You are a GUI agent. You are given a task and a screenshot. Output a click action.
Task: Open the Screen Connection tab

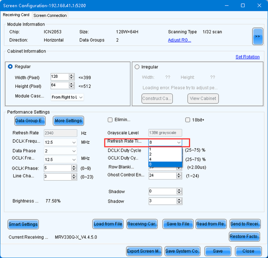50,15
